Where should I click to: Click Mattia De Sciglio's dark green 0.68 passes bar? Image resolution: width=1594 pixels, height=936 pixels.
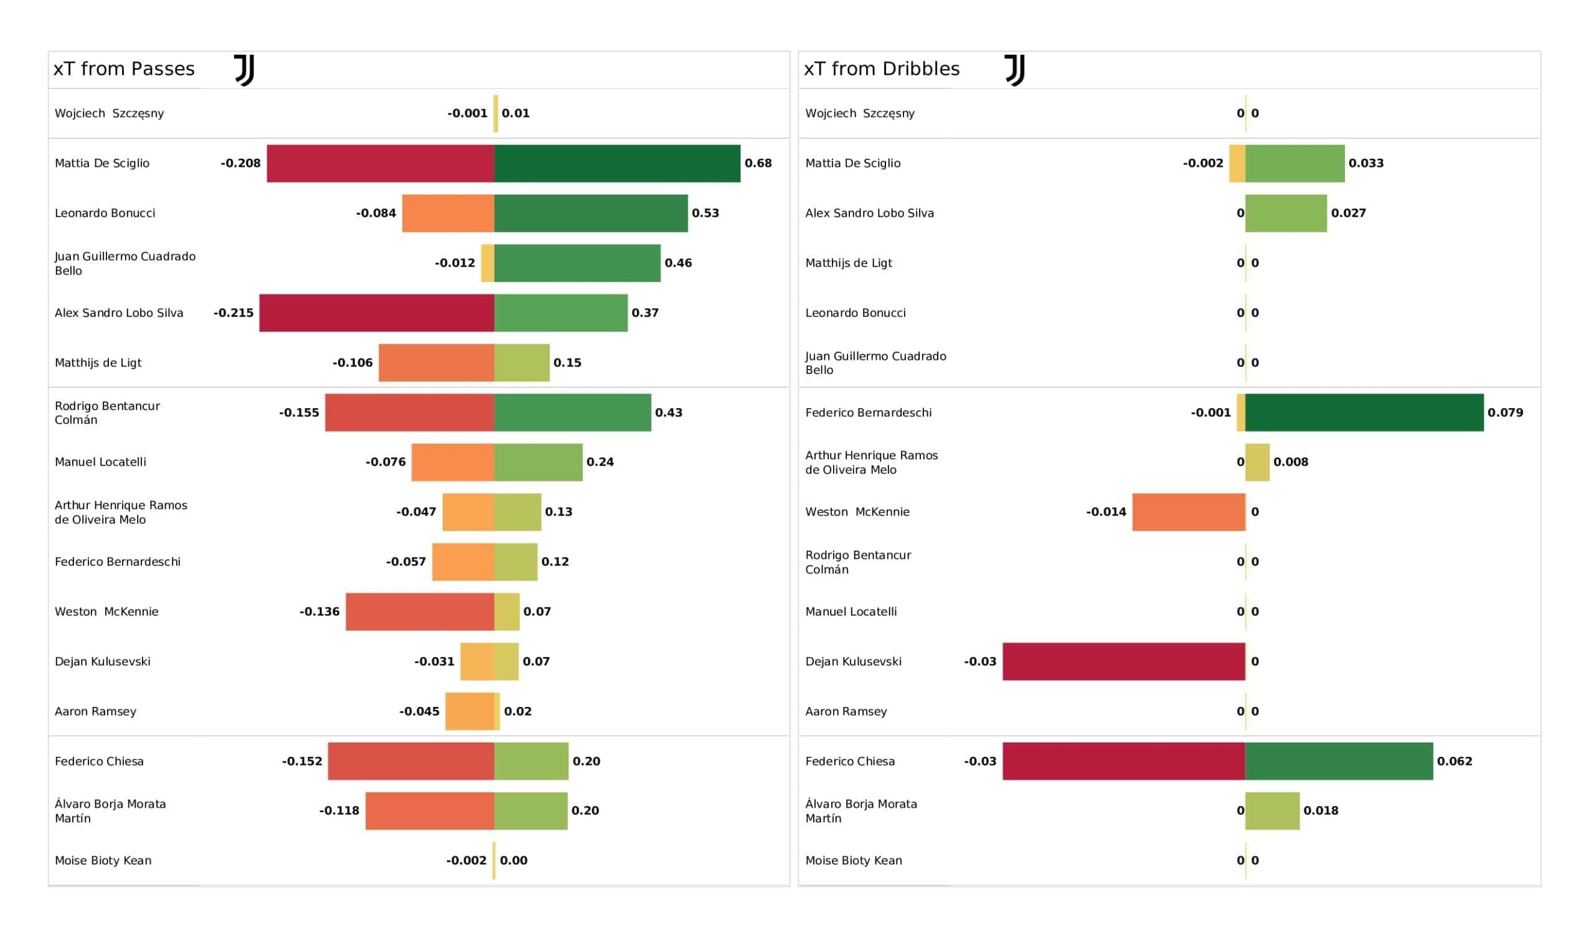click(x=616, y=163)
